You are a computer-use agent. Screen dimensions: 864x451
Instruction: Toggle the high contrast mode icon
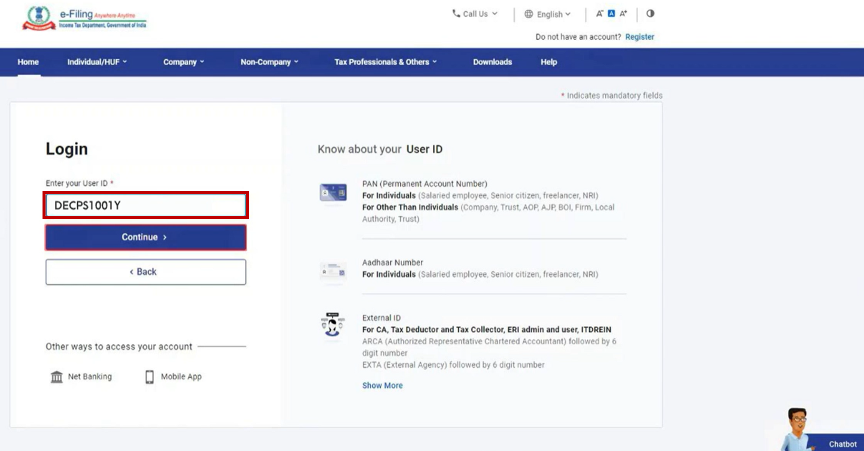click(650, 14)
